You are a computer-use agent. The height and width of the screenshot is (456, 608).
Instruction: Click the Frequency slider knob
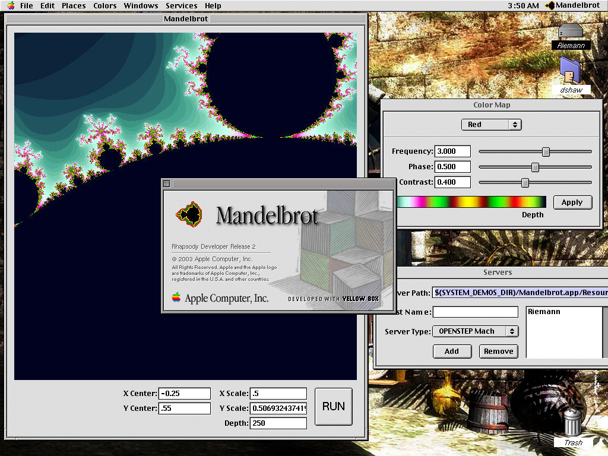(x=546, y=151)
